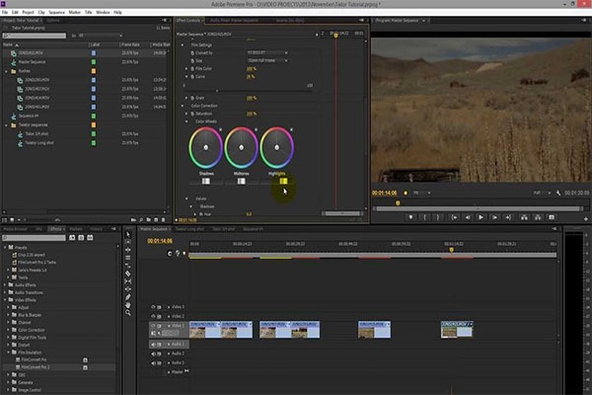Select the Hand tool

tap(128, 305)
